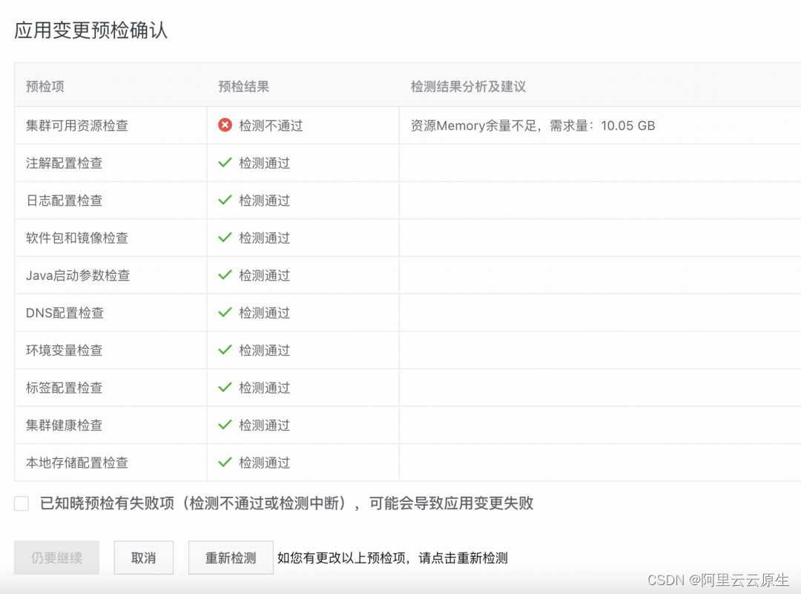The height and width of the screenshot is (594, 801).
Task: Select the 本地存储配置检查 row label
Action: click(77, 463)
